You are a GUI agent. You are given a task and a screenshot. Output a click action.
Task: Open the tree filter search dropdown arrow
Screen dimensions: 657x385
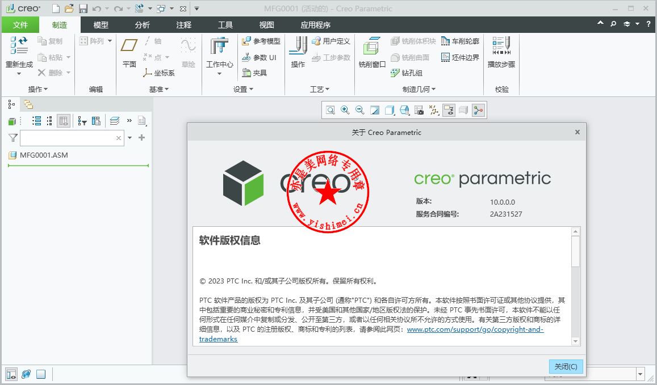pos(130,138)
